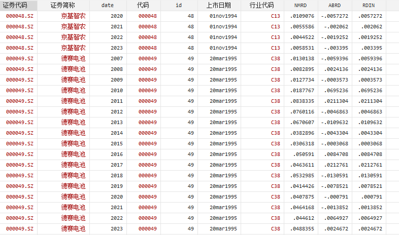
Task: Select the RDIN column header
Action: [369, 6]
